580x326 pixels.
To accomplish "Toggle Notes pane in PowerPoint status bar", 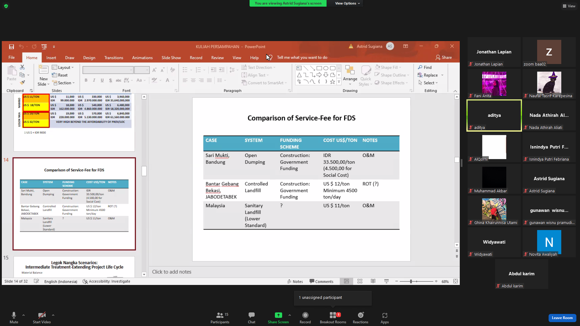I will 295,281.
